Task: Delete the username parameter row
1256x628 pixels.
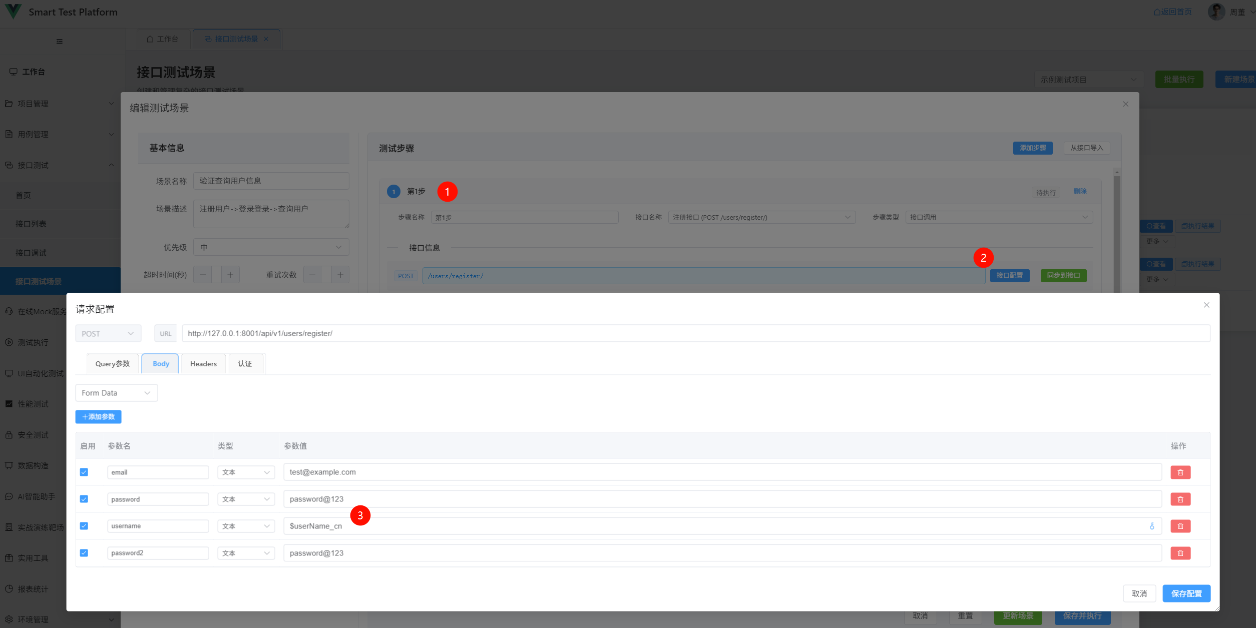Action: pyautogui.click(x=1180, y=526)
